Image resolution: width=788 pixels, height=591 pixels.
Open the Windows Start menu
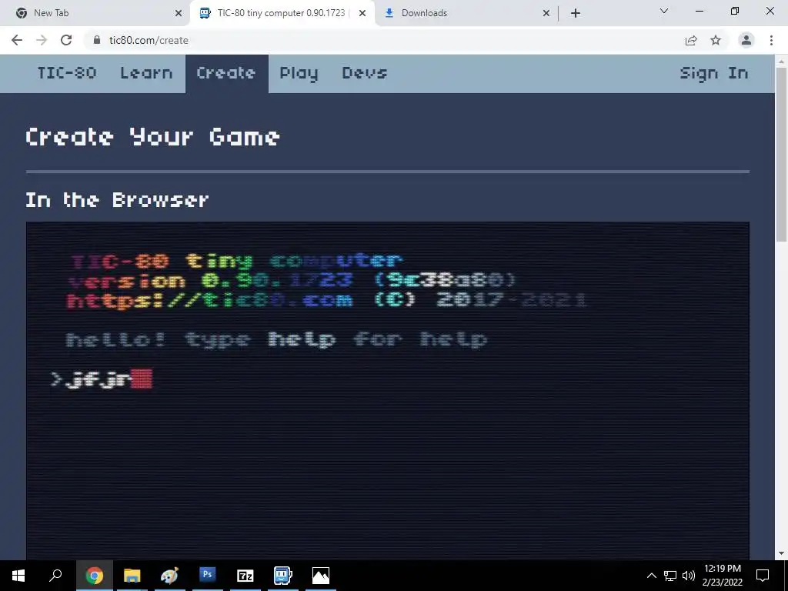point(18,576)
